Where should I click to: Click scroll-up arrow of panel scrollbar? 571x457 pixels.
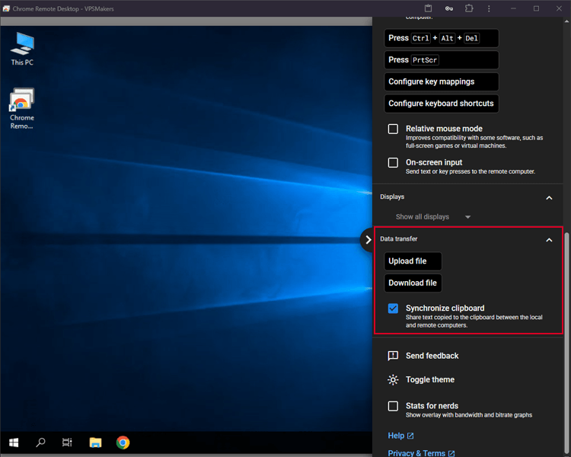pyautogui.click(x=566, y=21)
